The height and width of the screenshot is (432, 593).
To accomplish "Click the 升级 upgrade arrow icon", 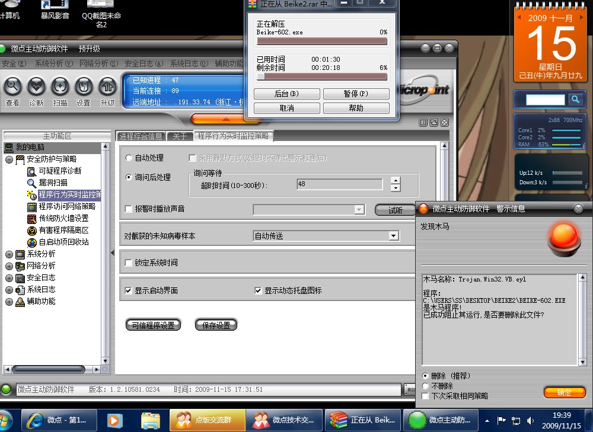I will [107, 87].
